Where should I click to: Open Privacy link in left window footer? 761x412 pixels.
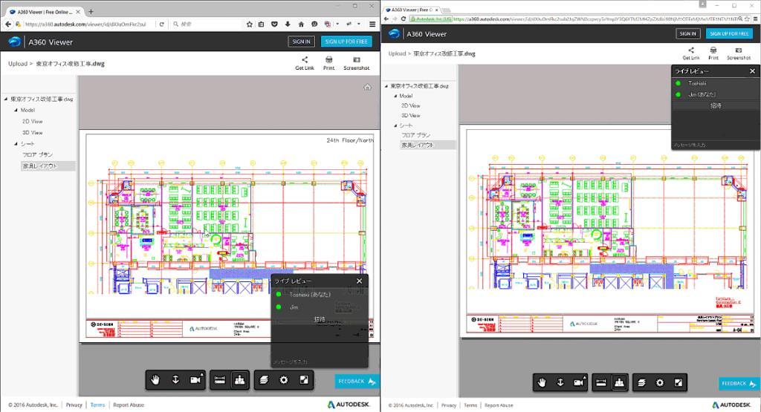tap(74, 405)
